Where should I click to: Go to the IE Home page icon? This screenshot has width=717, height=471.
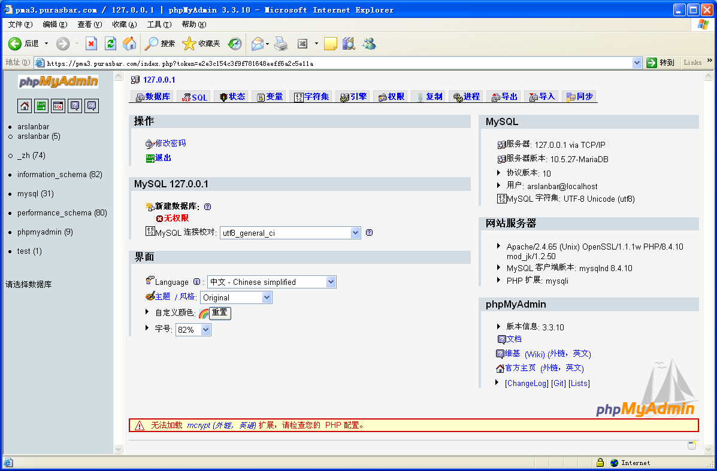pyautogui.click(x=129, y=44)
